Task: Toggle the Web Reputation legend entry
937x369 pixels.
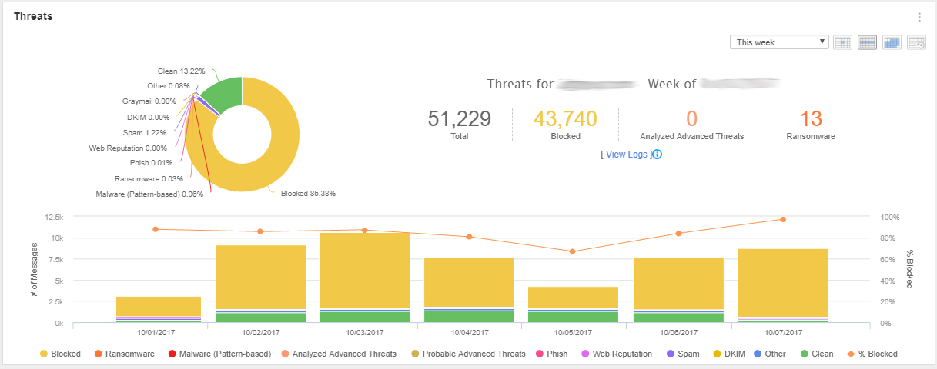Action: [x=616, y=354]
